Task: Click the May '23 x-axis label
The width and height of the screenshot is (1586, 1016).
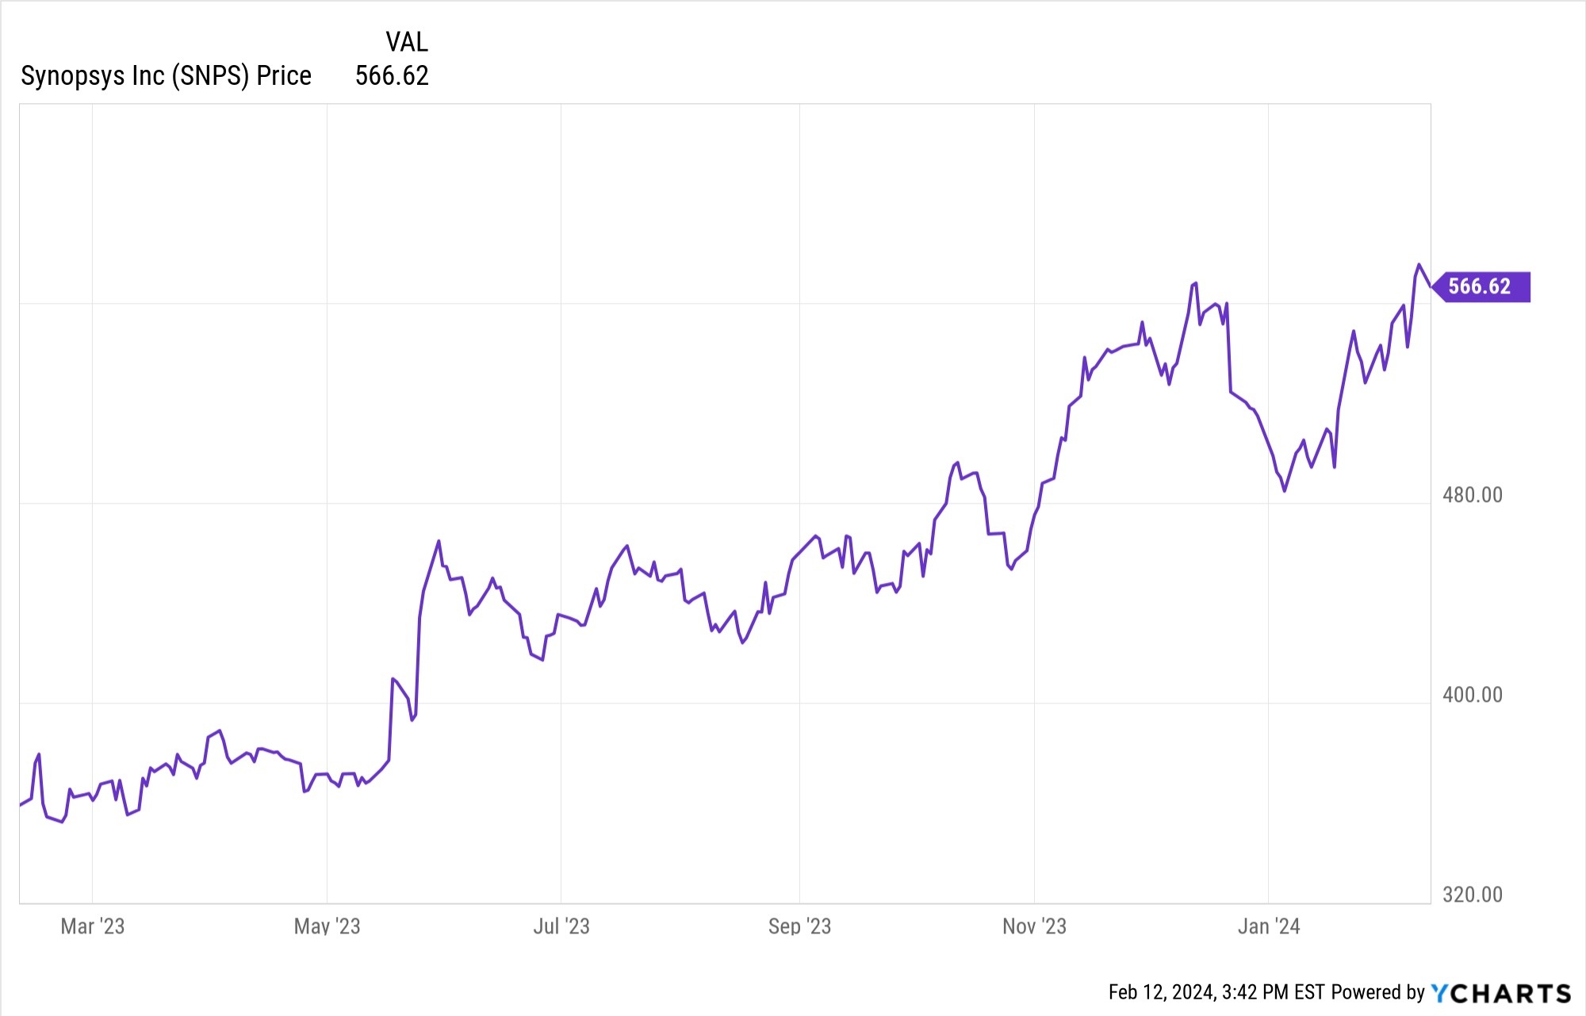Action: click(327, 926)
